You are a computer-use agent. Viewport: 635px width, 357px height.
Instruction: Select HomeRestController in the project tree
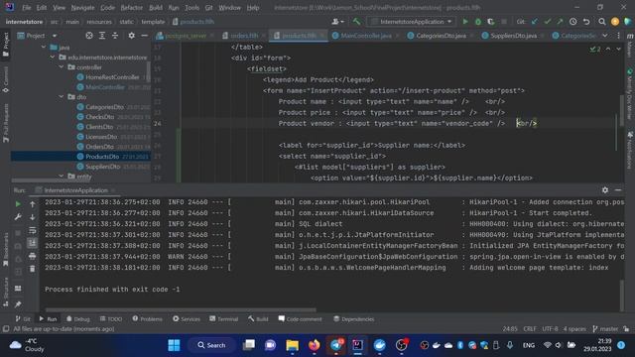click(x=112, y=77)
